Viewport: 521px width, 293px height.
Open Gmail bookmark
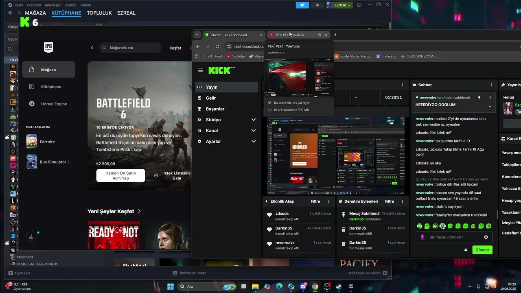pyautogui.click(x=214, y=57)
